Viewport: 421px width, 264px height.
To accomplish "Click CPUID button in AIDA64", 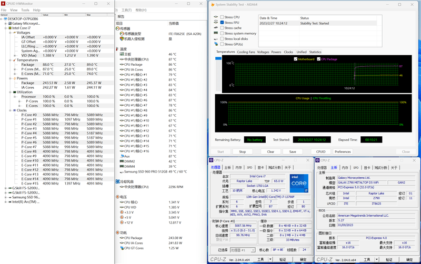I will tap(320, 151).
